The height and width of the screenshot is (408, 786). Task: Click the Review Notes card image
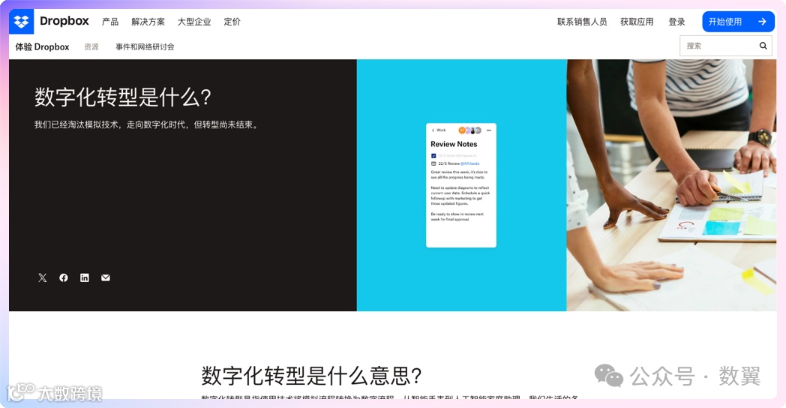(461, 185)
